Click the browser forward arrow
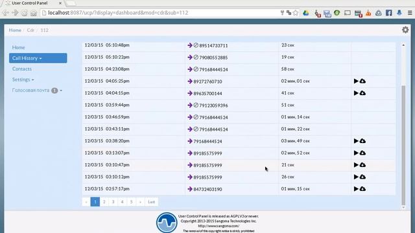This screenshot has height=233, width=415. (x=15, y=13)
